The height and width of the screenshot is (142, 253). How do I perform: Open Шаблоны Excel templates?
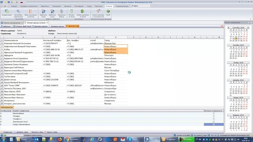(x=52, y=13)
